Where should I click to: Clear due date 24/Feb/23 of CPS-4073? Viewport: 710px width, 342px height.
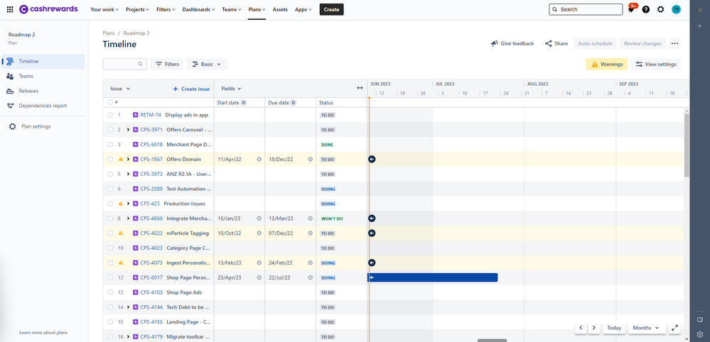(x=310, y=263)
